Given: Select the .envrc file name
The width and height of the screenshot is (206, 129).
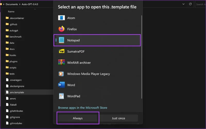Looking at the screenshot, I should click(x=13, y=99).
